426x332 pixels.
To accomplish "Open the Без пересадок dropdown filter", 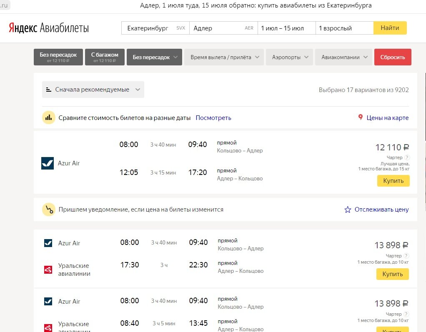I will coord(154,57).
